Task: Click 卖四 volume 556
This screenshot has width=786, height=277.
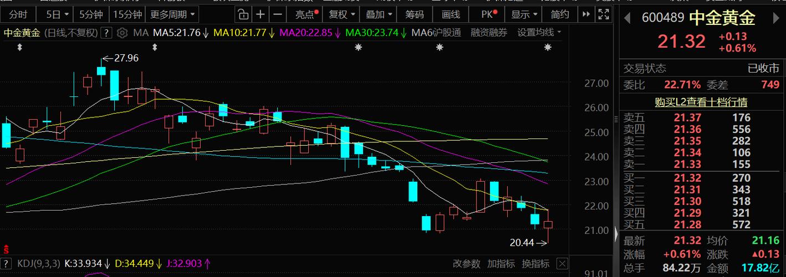Action: [x=741, y=129]
